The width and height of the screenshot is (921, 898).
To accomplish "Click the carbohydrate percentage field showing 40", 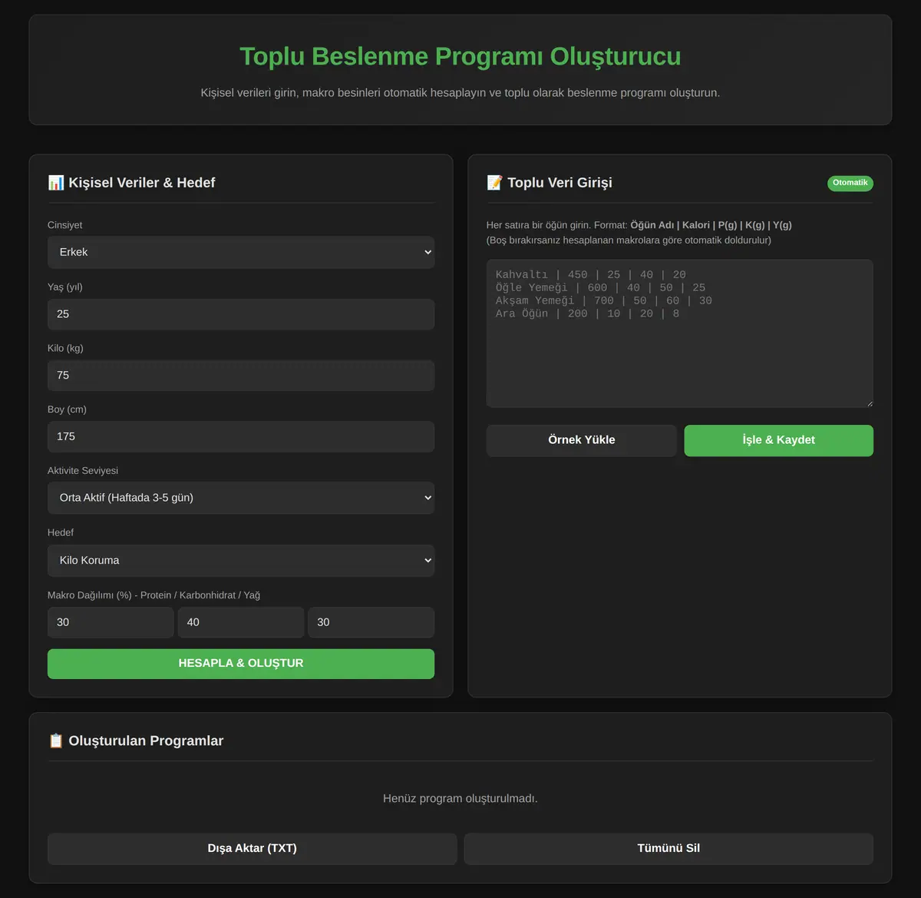I will (241, 622).
